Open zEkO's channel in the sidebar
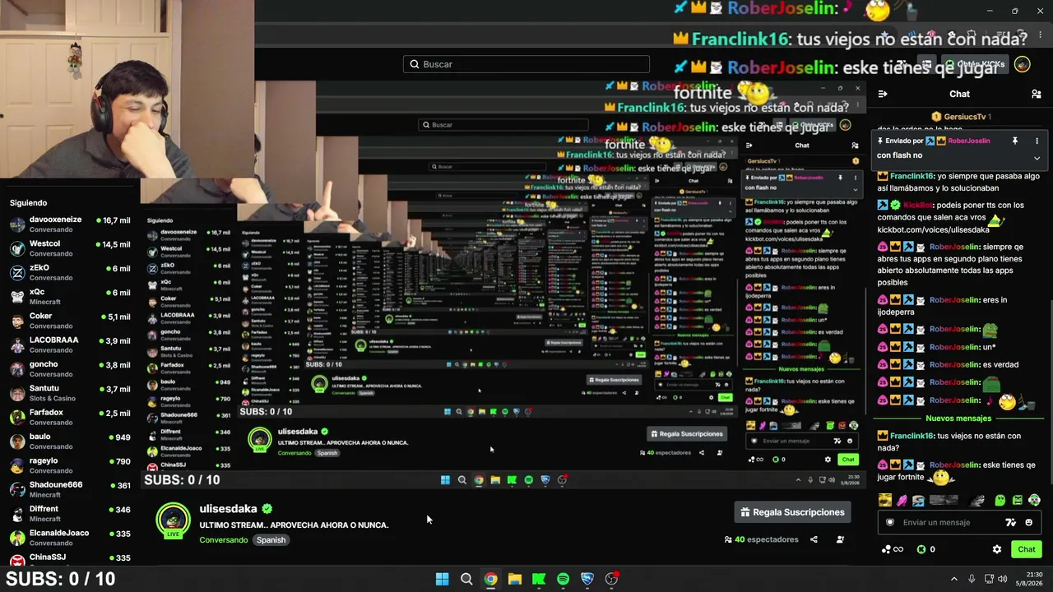1053x592 pixels. (70, 272)
